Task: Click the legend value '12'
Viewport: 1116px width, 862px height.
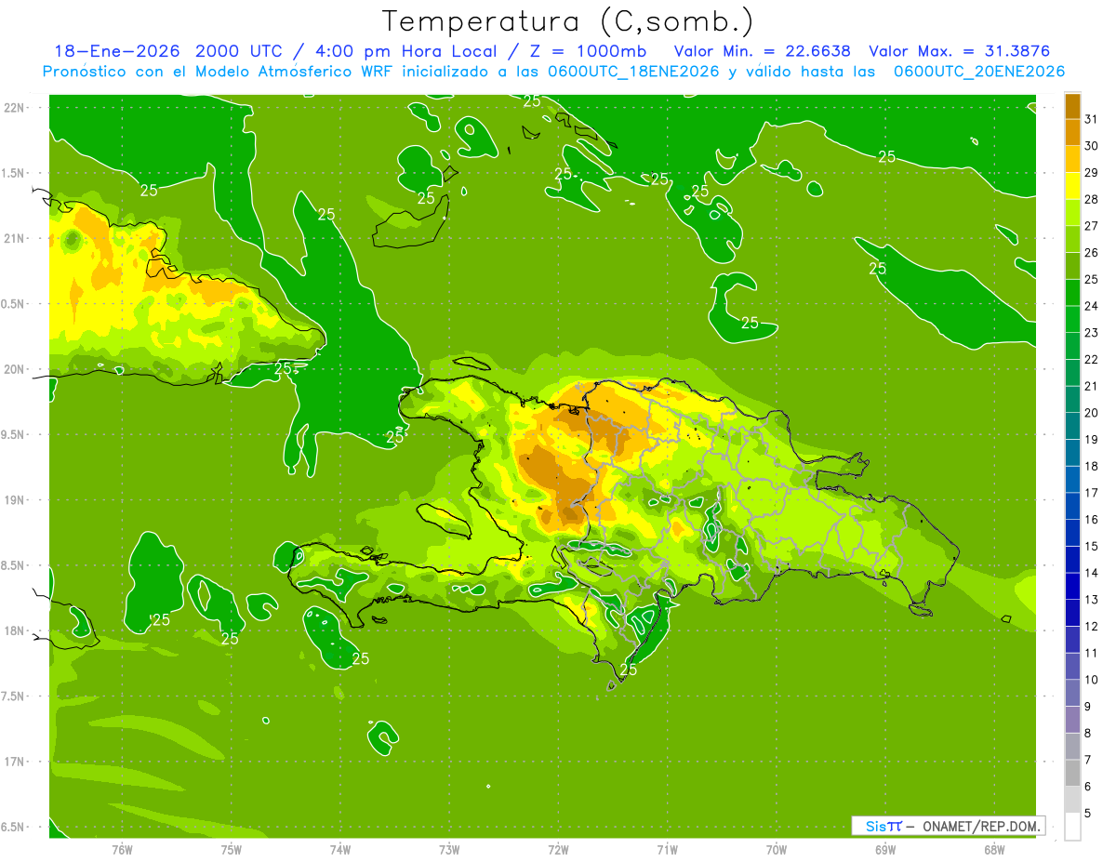Action: click(1092, 626)
